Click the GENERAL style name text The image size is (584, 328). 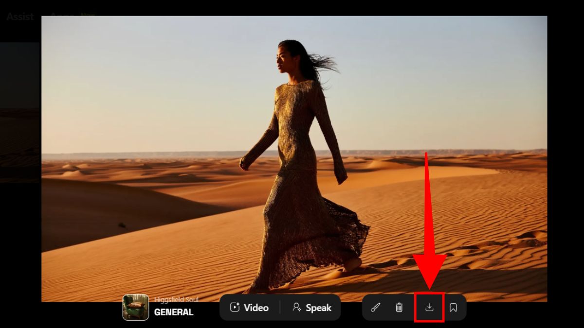174,312
